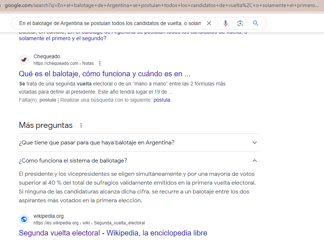
Task: Click the blue magnifier search icon
Action: pyautogui.click(x=255, y=23)
